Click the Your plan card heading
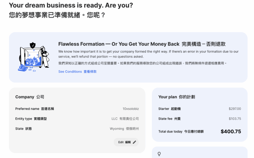 (x=177, y=97)
